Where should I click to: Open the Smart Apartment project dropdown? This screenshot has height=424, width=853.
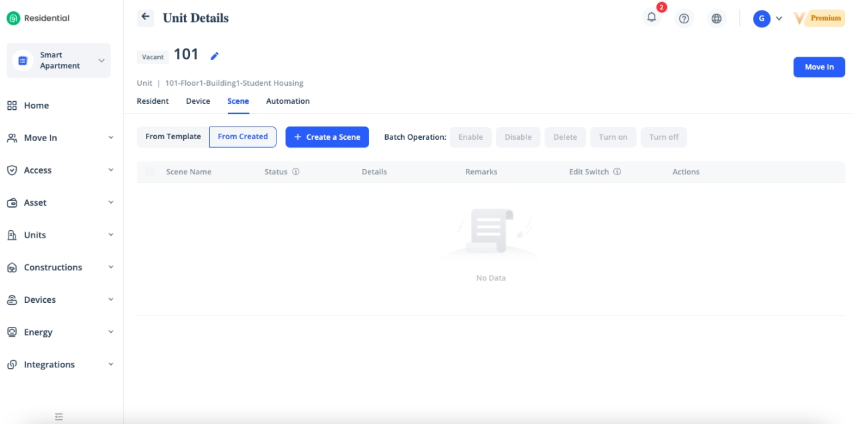point(59,61)
